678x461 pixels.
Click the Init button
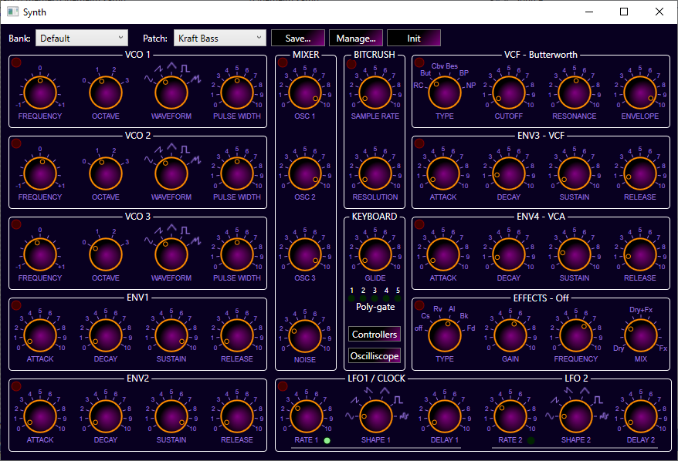pos(414,38)
